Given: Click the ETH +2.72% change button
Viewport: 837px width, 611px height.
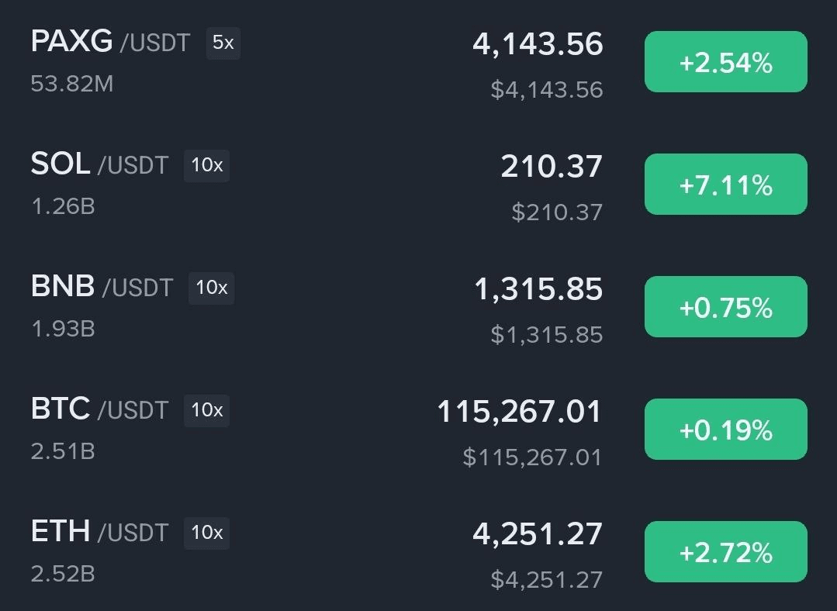Looking at the screenshot, I should 725,552.
